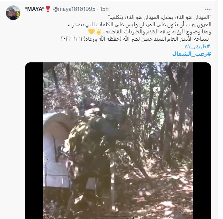Open the tweet's more options menu (three dots)
The width and height of the screenshot is (223, 219).
208,9
